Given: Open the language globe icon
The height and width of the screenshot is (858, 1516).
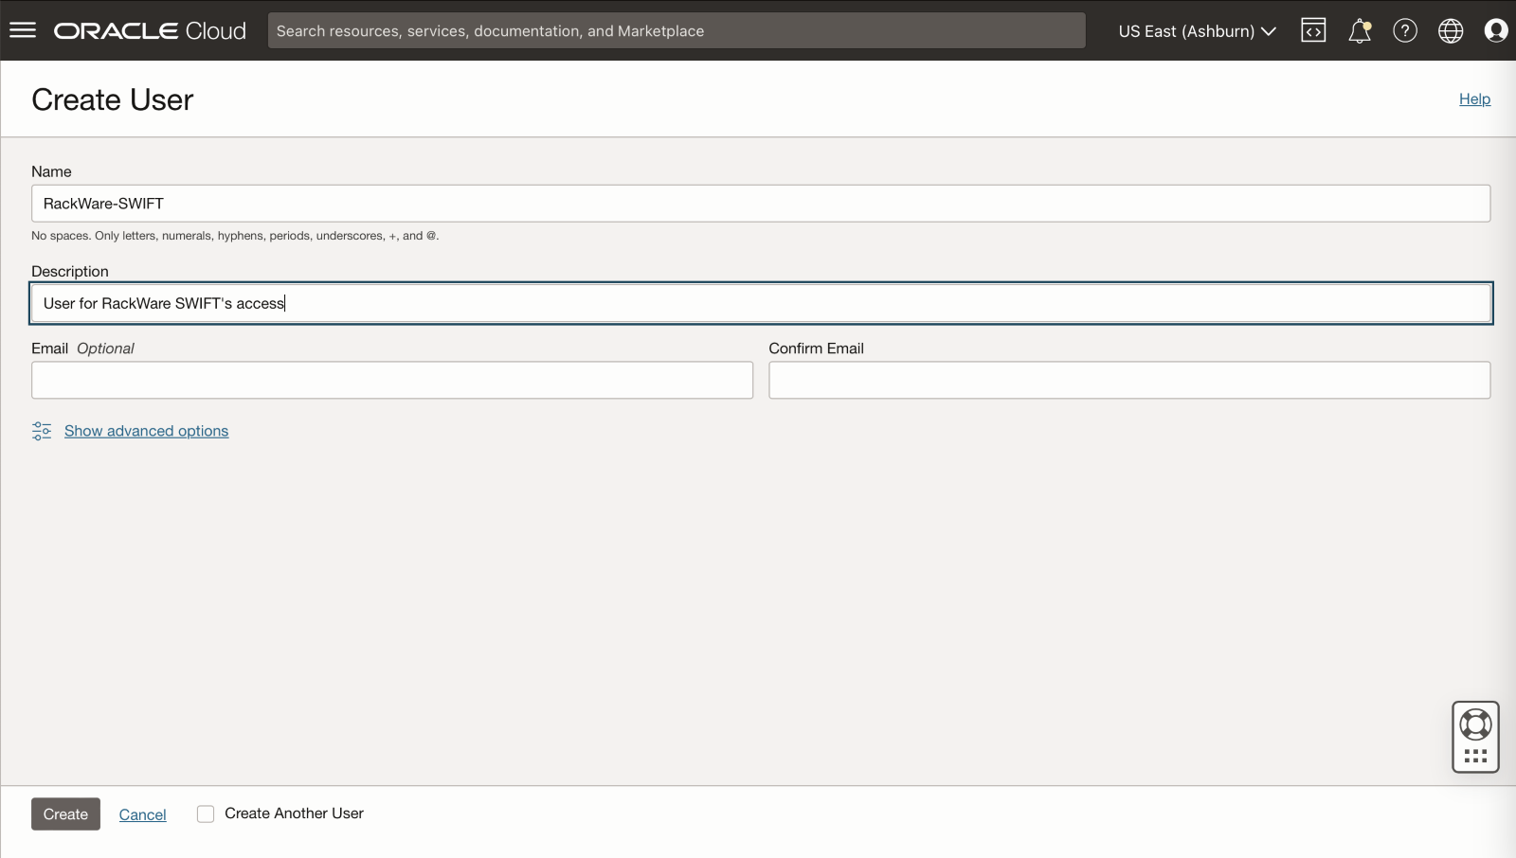Looking at the screenshot, I should click(x=1451, y=30).
